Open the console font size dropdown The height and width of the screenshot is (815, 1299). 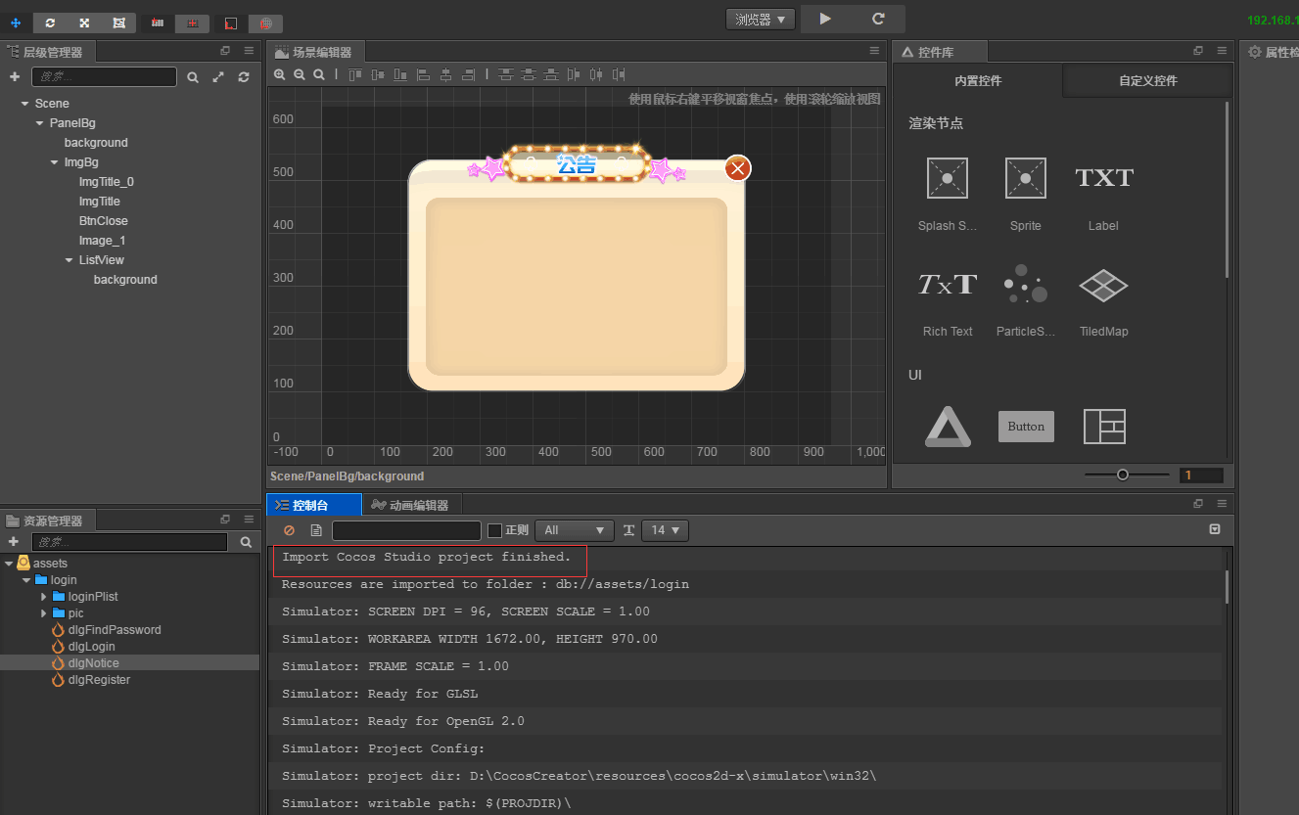[665, 530]
